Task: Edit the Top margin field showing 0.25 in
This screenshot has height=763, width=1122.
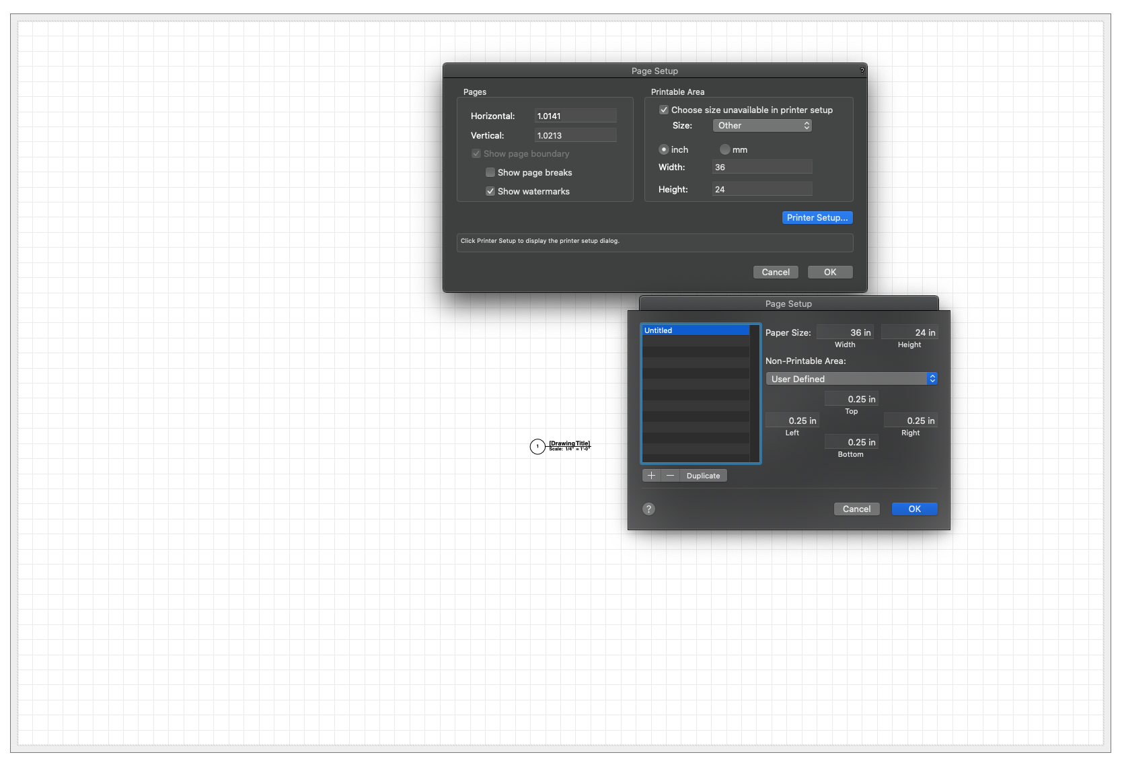Action: (x=851, y=398)
